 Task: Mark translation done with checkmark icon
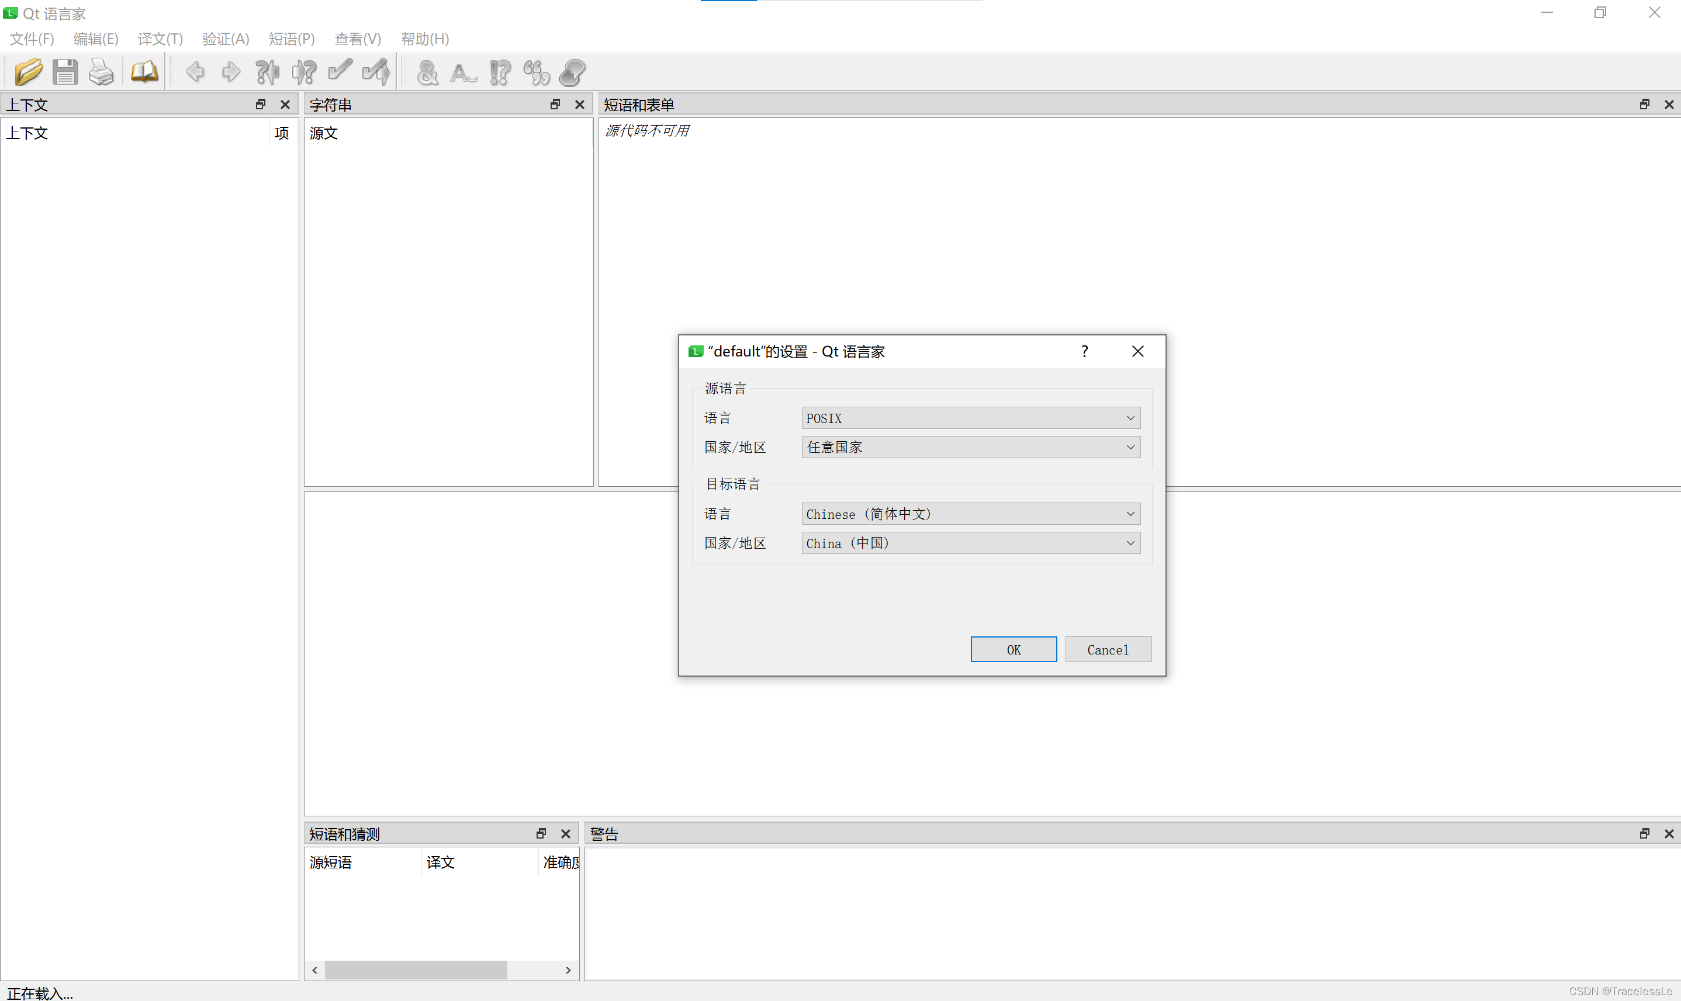click(340, 71)
